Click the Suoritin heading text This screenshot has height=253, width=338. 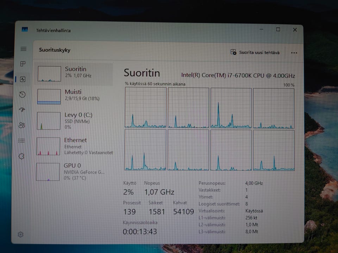(142, 73)
